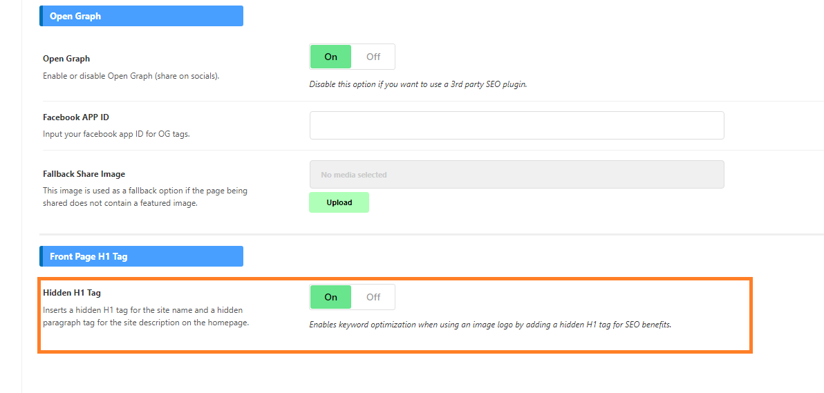
Task: Click 'Inserts a hidden H1 tag' description
Action: pos(146,316)
